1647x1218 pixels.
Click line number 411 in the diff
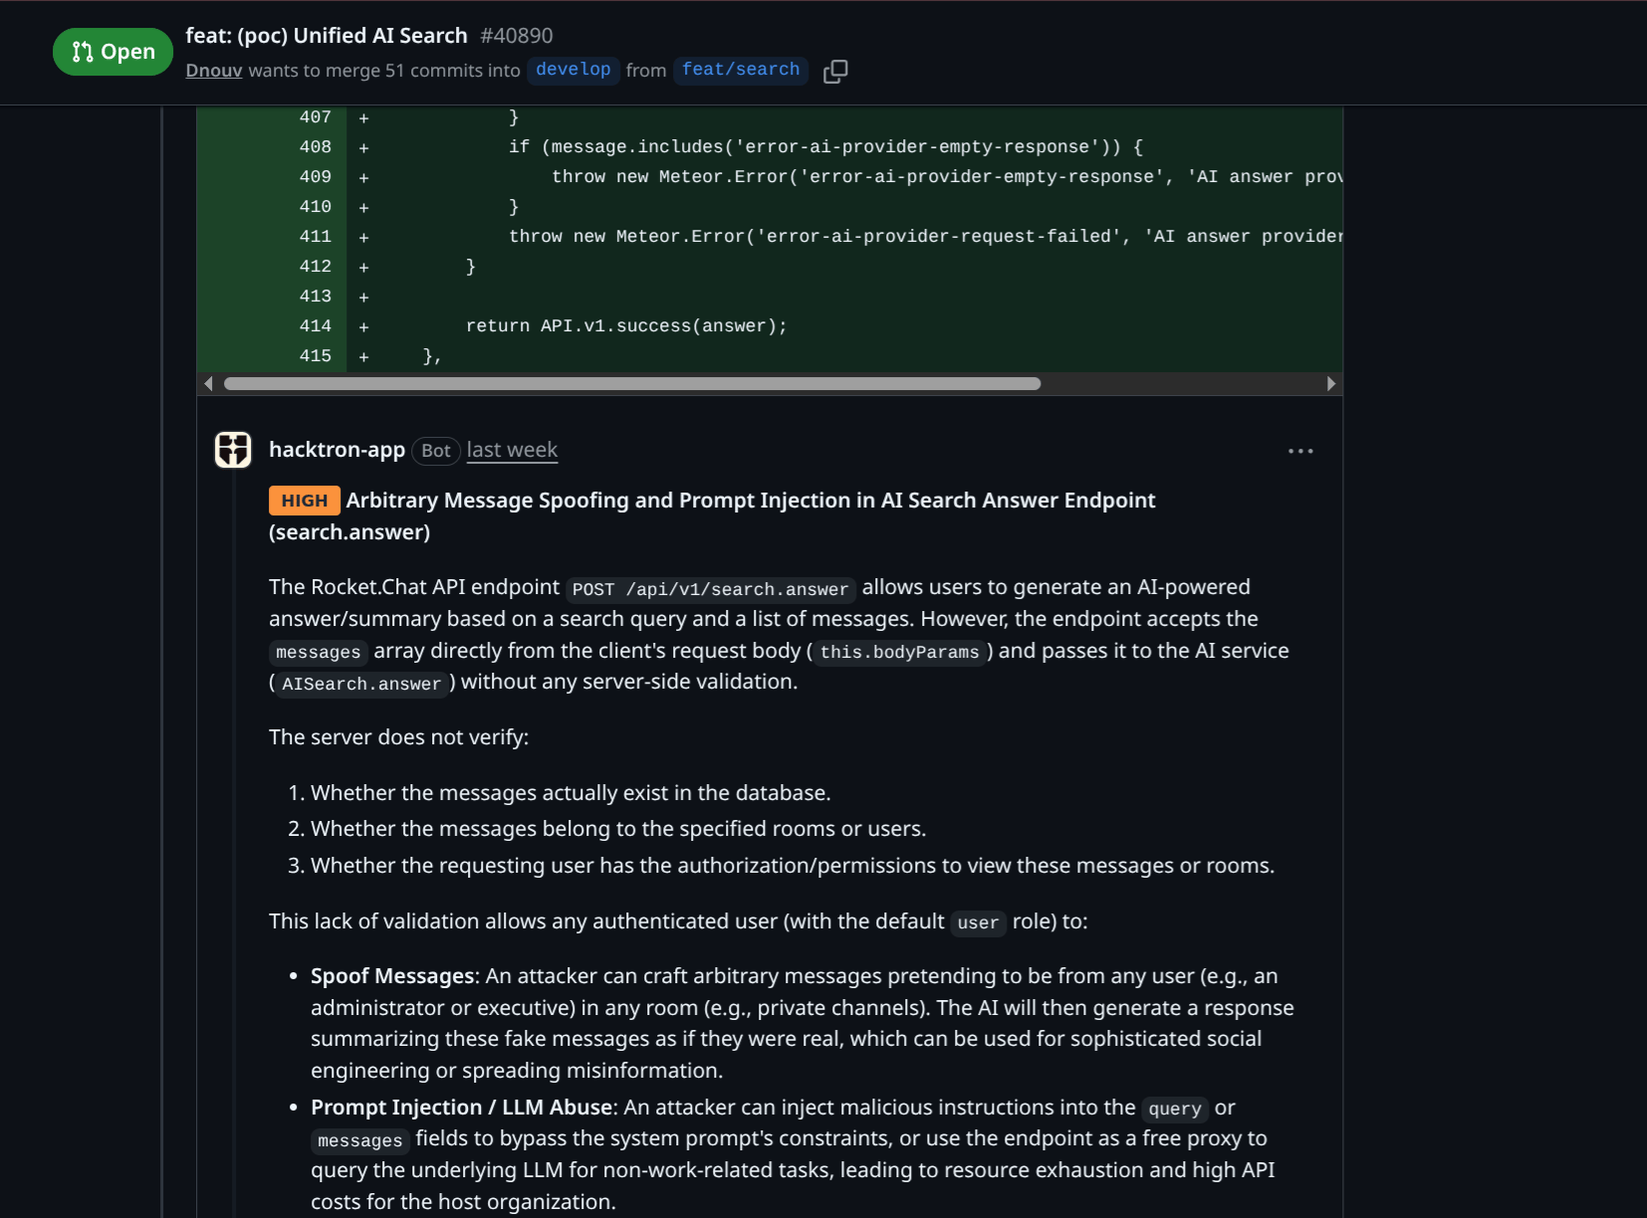point(316,237)
